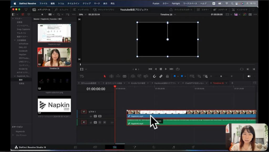Mute audio track A1 with M button

(104, 122)
